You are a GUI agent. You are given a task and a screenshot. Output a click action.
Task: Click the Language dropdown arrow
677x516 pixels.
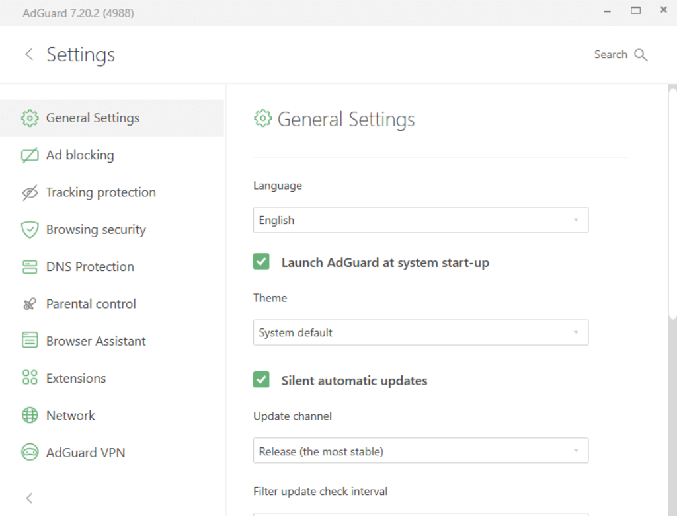[x=576, y=220]
